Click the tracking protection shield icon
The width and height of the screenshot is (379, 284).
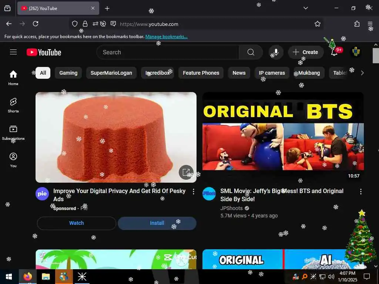tap(75, 24)
